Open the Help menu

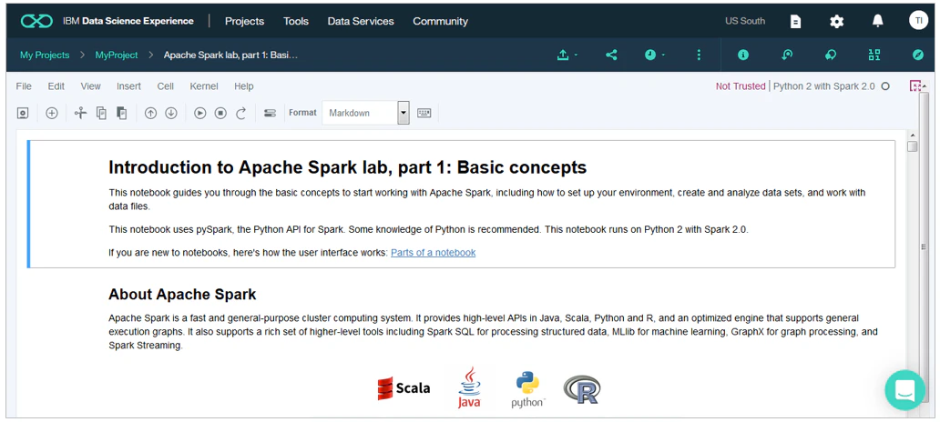(244, 86)
